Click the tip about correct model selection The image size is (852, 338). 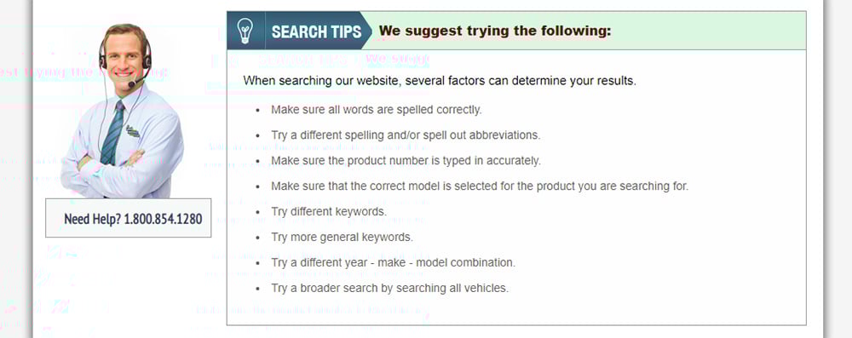coord(480,186)
